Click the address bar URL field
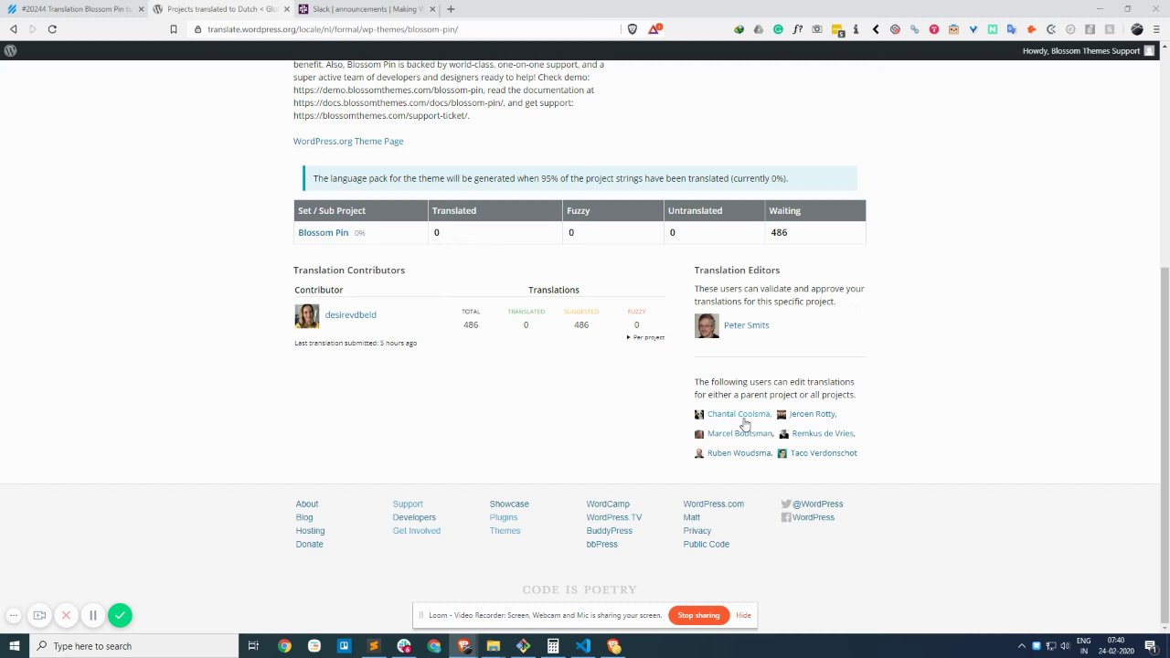 pos(402,29)
